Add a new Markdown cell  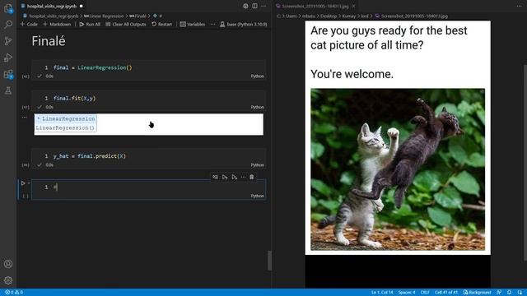point(57,24)
